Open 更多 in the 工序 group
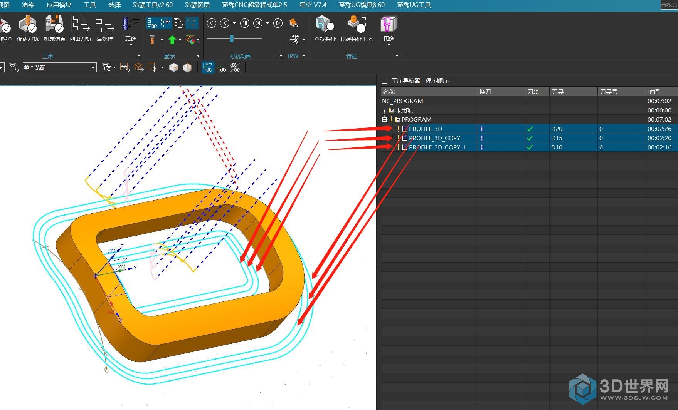The width and height of the screenshot is (678, 410). 131,31
